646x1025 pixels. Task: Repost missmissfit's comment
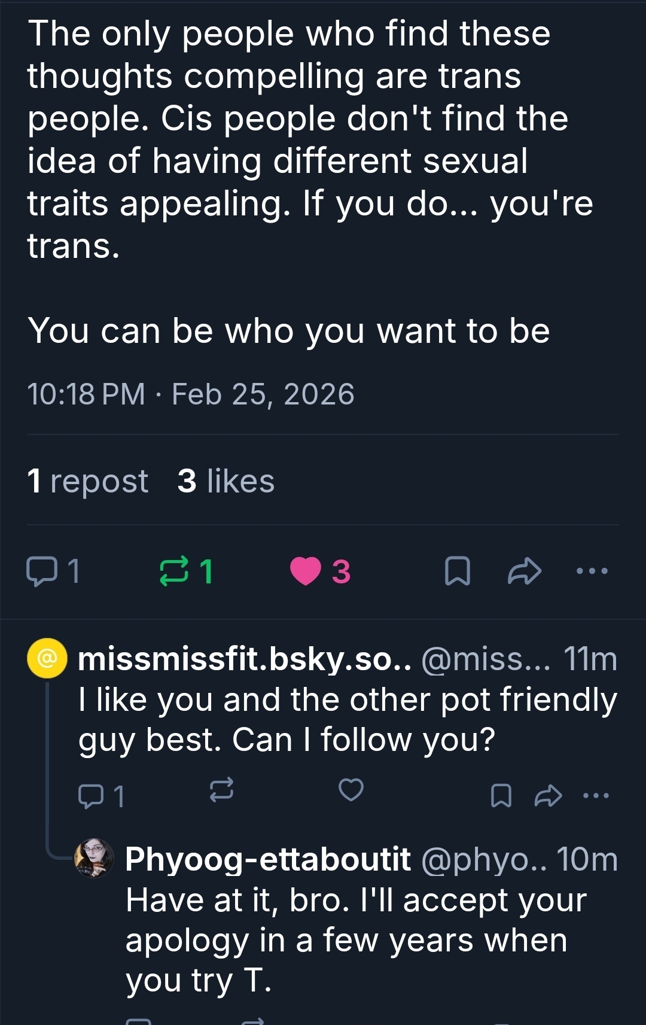pos(221,790)
